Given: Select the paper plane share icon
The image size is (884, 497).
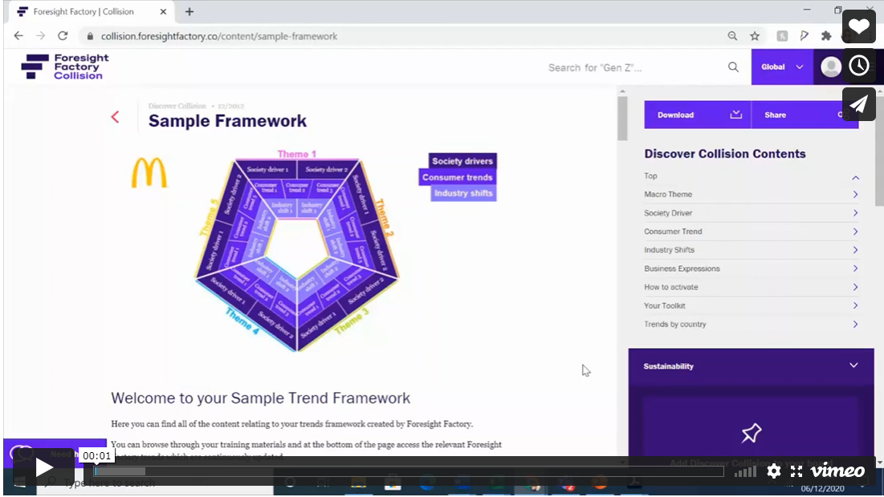Looking at the screenshot, I should pos(858,104).
